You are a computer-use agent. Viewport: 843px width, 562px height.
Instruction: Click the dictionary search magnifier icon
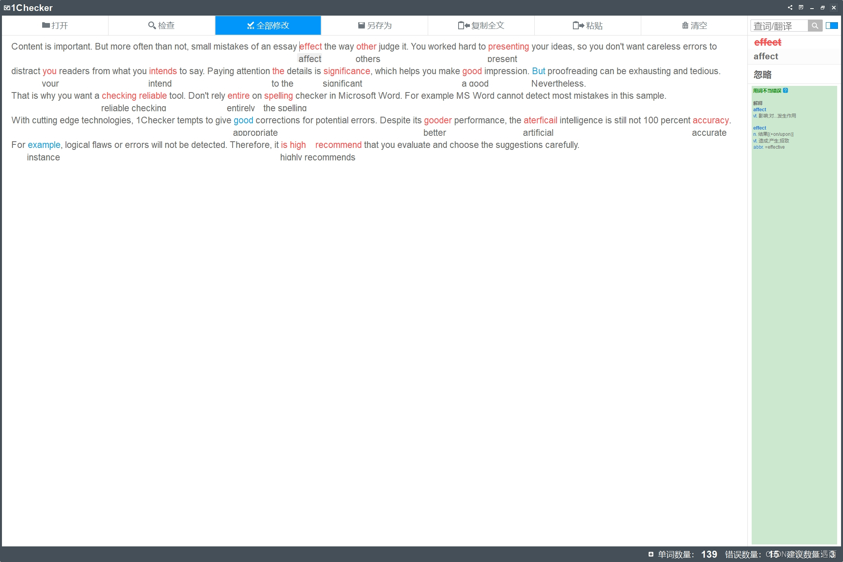point(815,26)
